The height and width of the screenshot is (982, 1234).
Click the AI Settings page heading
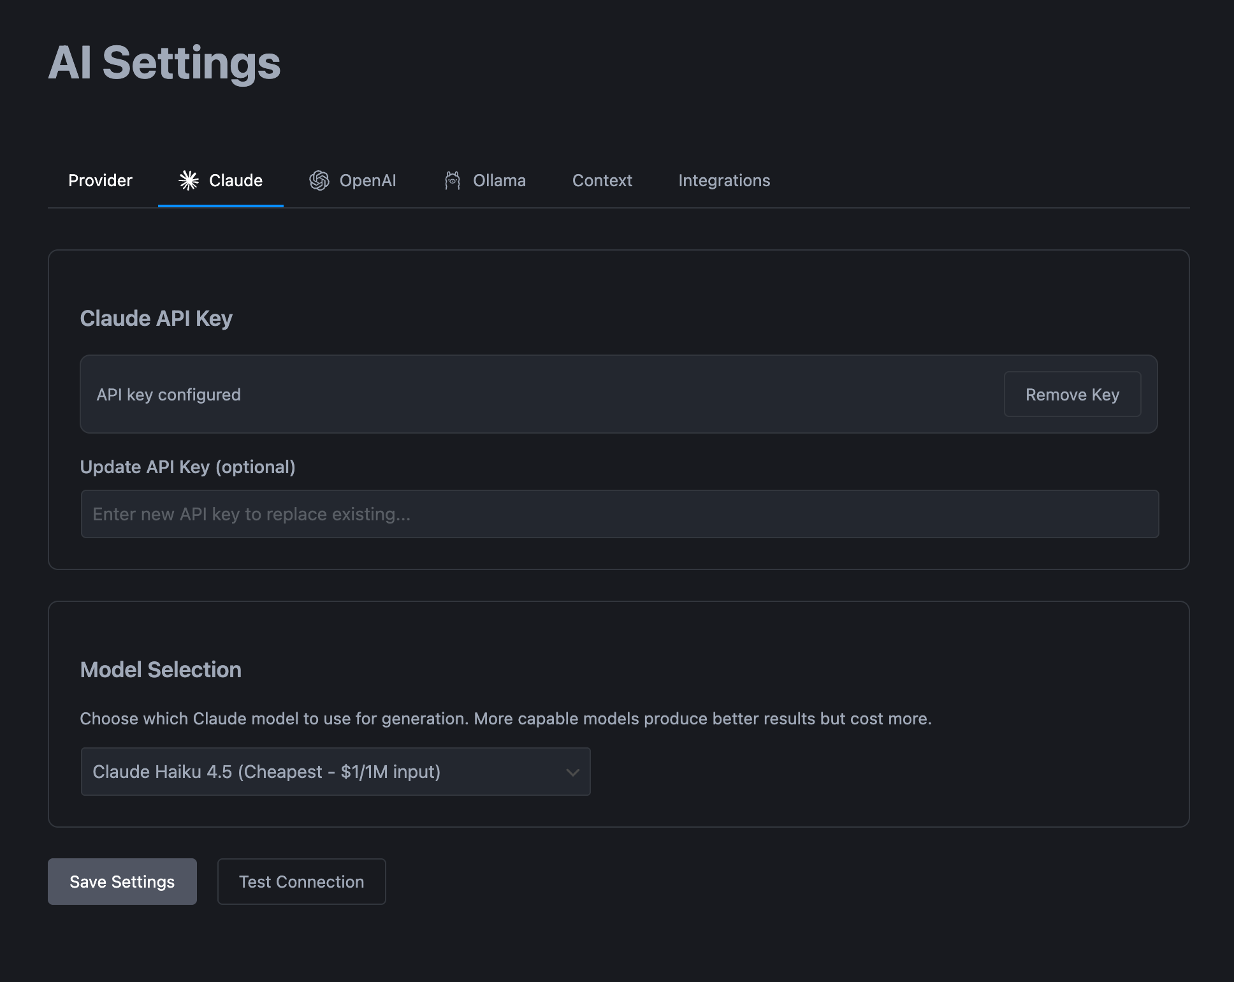point(164,62)
